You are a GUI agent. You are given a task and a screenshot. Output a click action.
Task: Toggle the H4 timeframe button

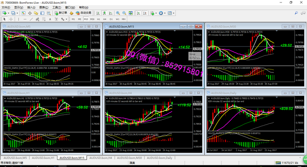point(105,19)
